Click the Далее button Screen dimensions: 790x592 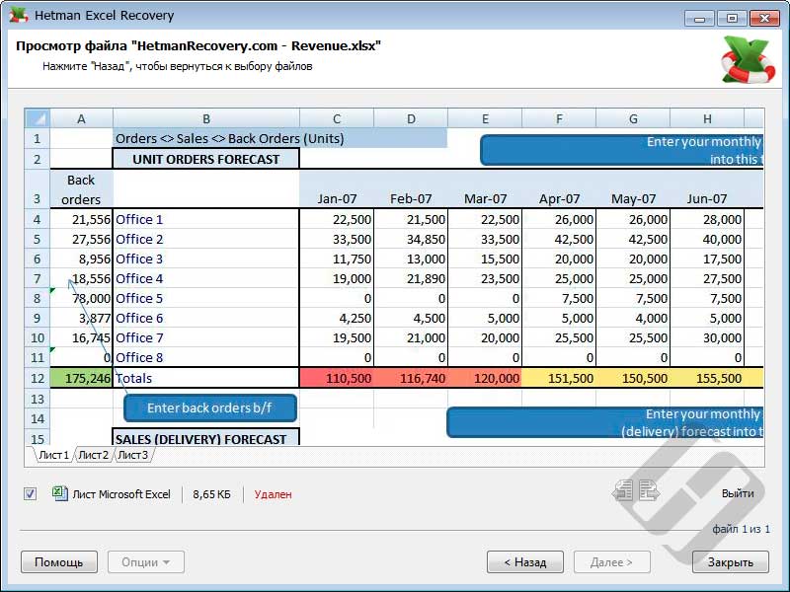[x=611, y=561]
